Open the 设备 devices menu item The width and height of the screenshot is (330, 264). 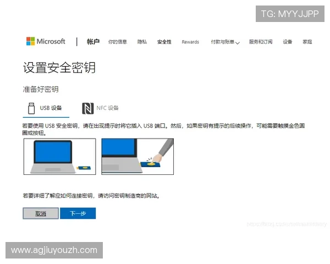point(287,42)
